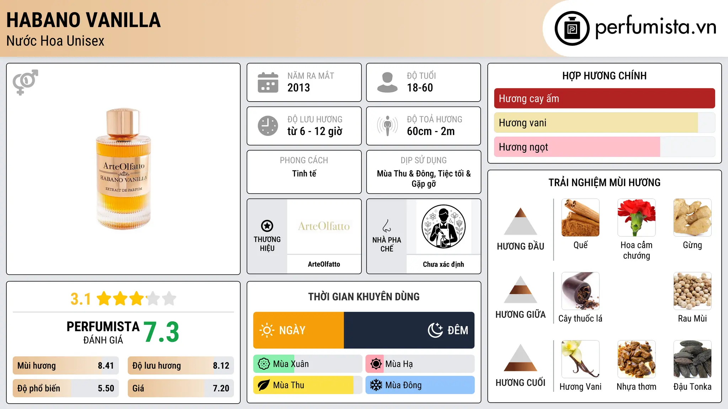Click the release year 2013
The height and width of the screenshot is (409, 728).
(x=299, y=88)
